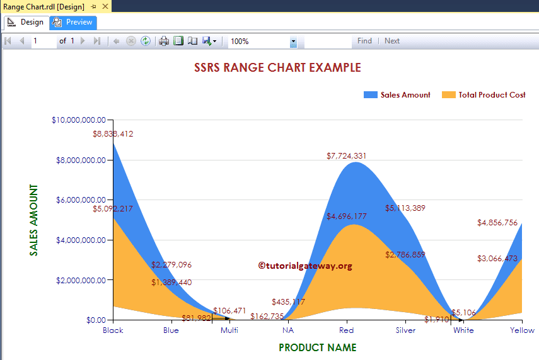Open the export save dropdown
The width and height of the screenshot is (539, 360).
209,41
